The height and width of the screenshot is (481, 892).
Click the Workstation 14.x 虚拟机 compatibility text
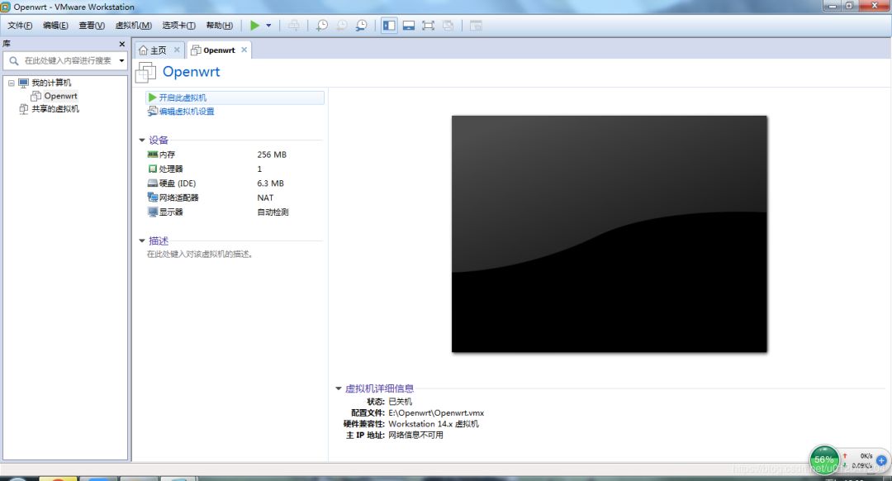coord(434,423)
